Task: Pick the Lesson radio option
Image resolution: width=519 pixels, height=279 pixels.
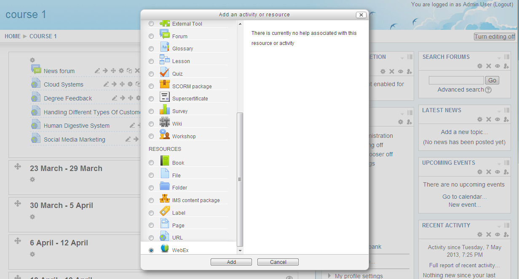Action: click(151, 62)
